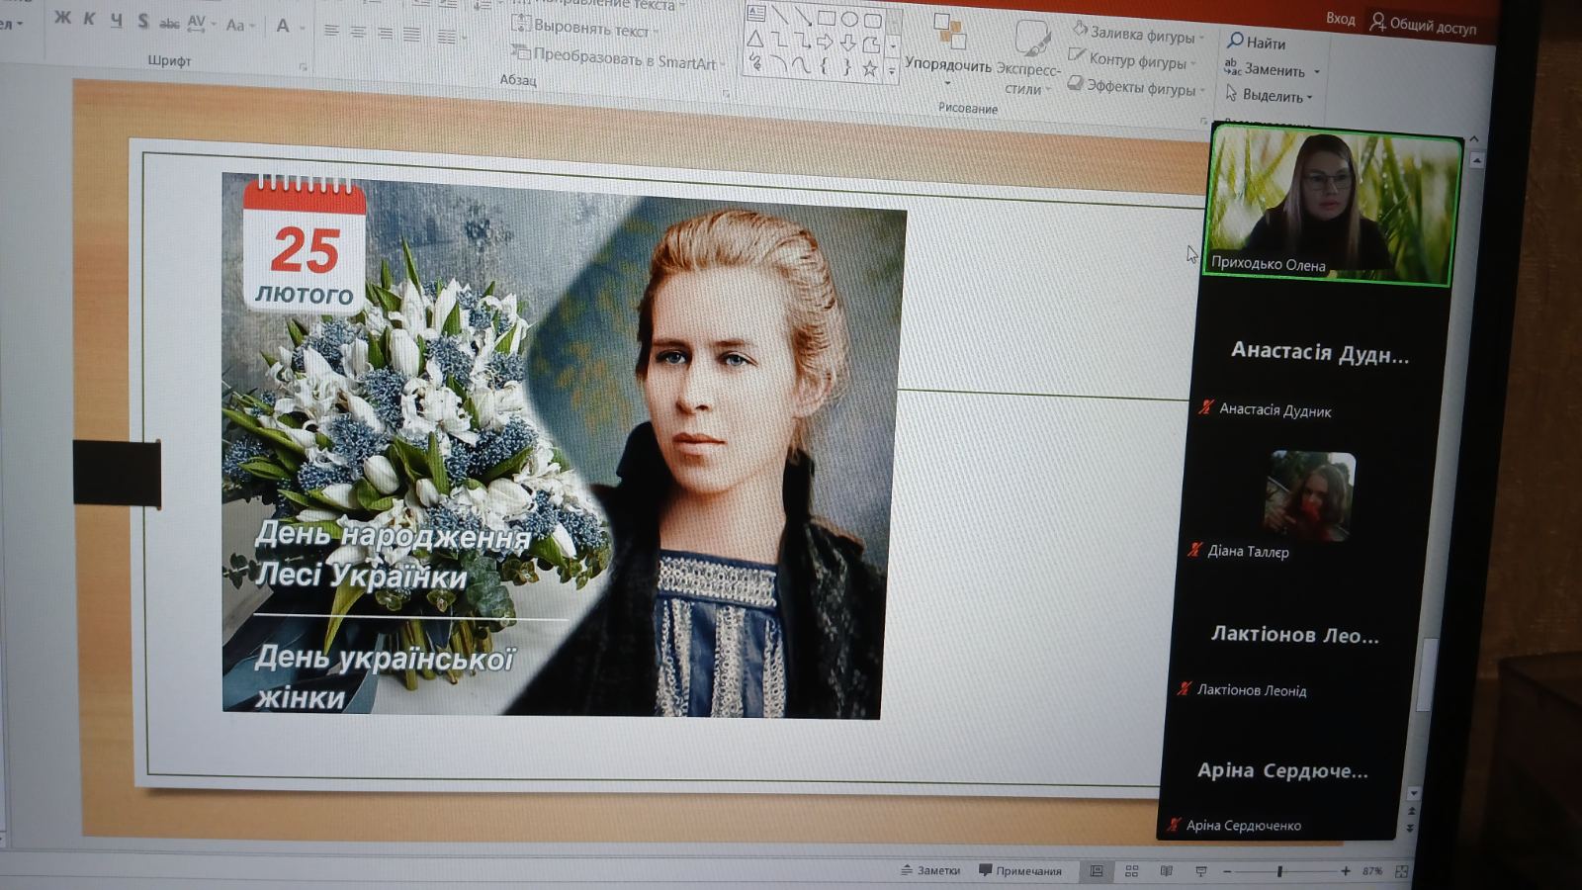The height and width of the screenshot is (890, 1582).
Task: Toggle bold (Ж) formatting
Action: point(62,18)
